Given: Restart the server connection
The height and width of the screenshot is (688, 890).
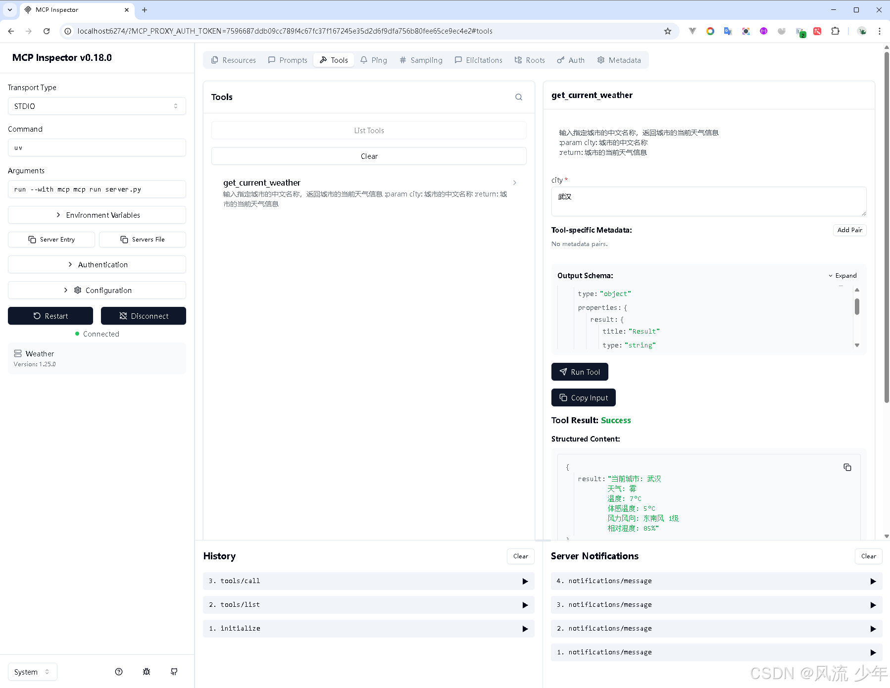Looking at the screenshot, I should 50,316.
